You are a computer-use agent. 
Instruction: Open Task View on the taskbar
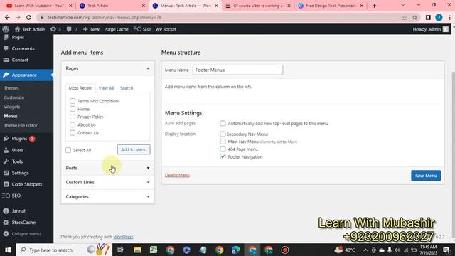click(120, 250)
